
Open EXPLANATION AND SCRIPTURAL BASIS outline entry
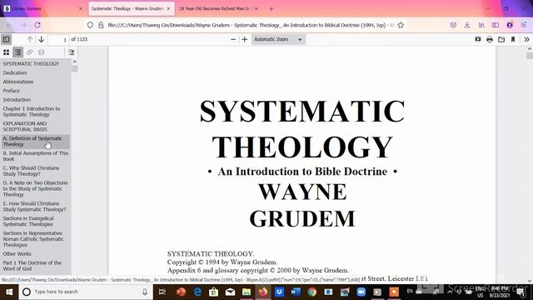coord(25,127)
